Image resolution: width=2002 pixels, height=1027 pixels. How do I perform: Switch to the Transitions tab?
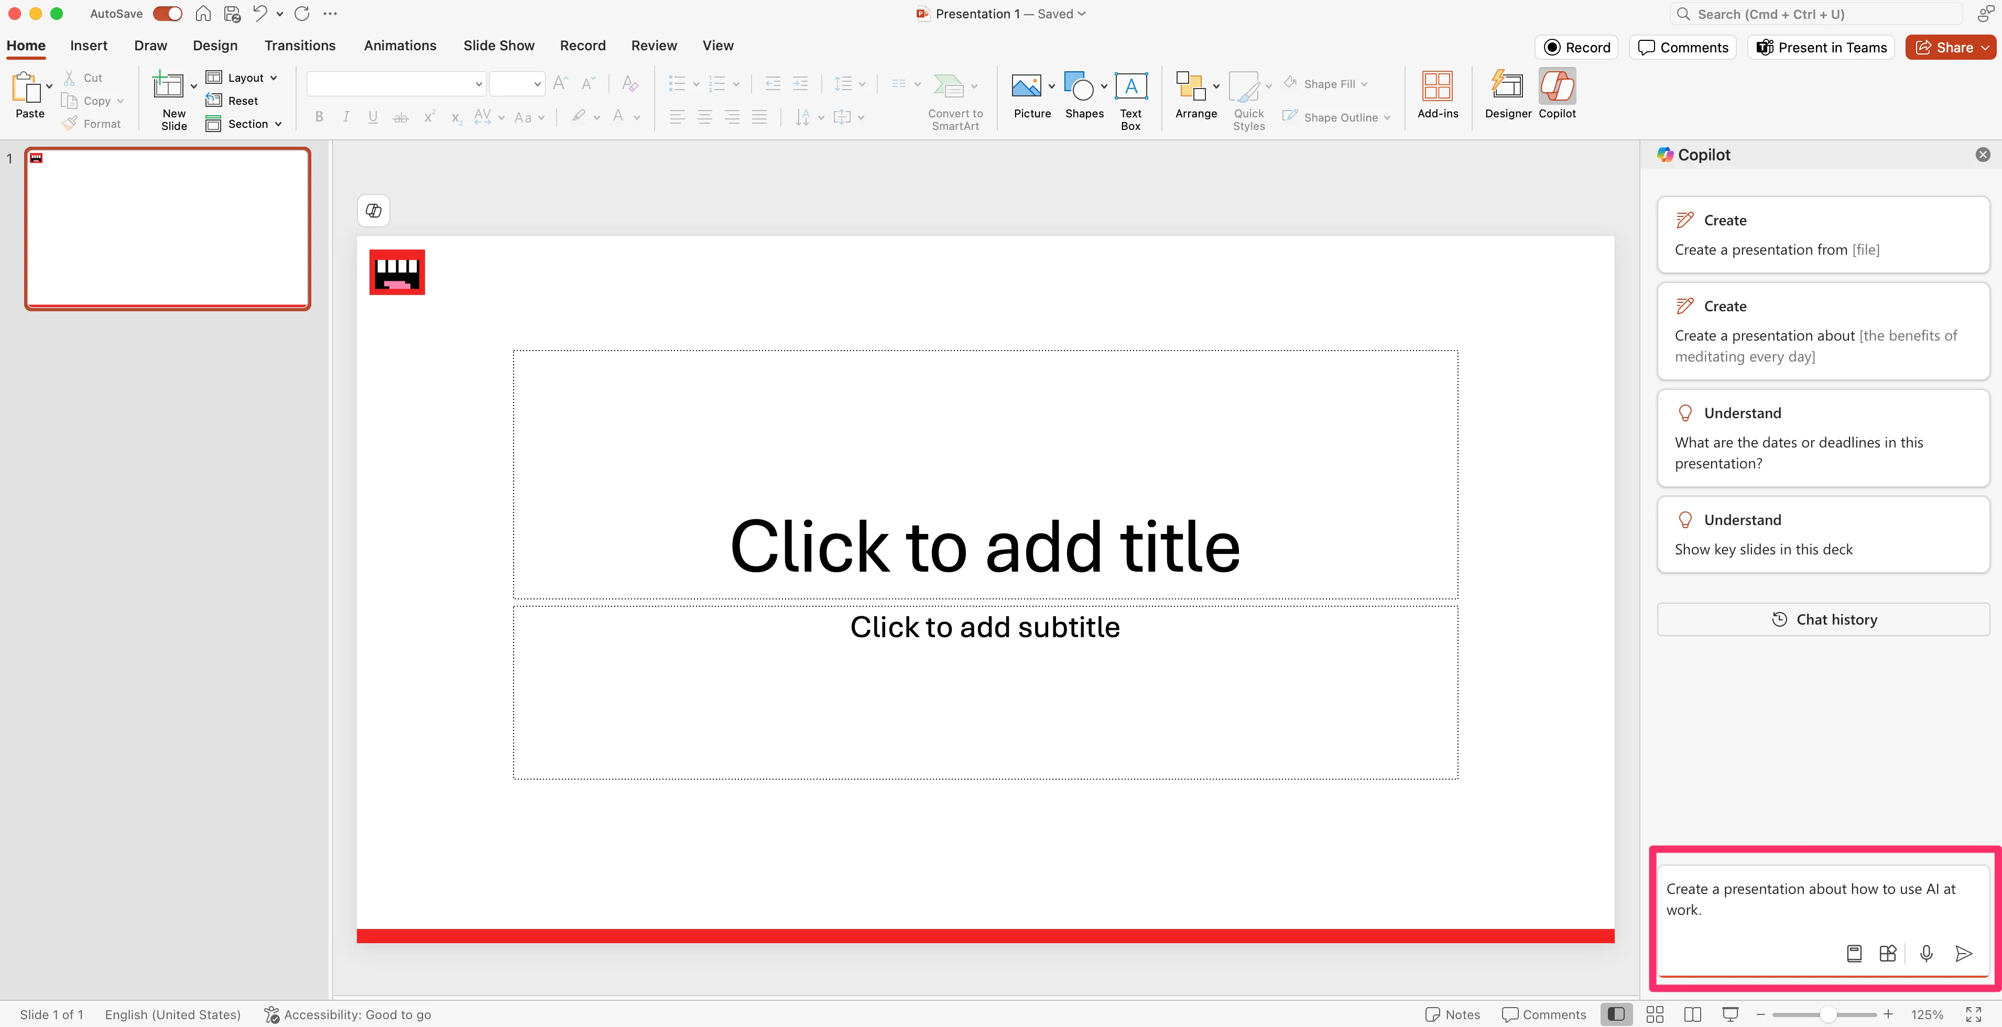pos(299,45)
